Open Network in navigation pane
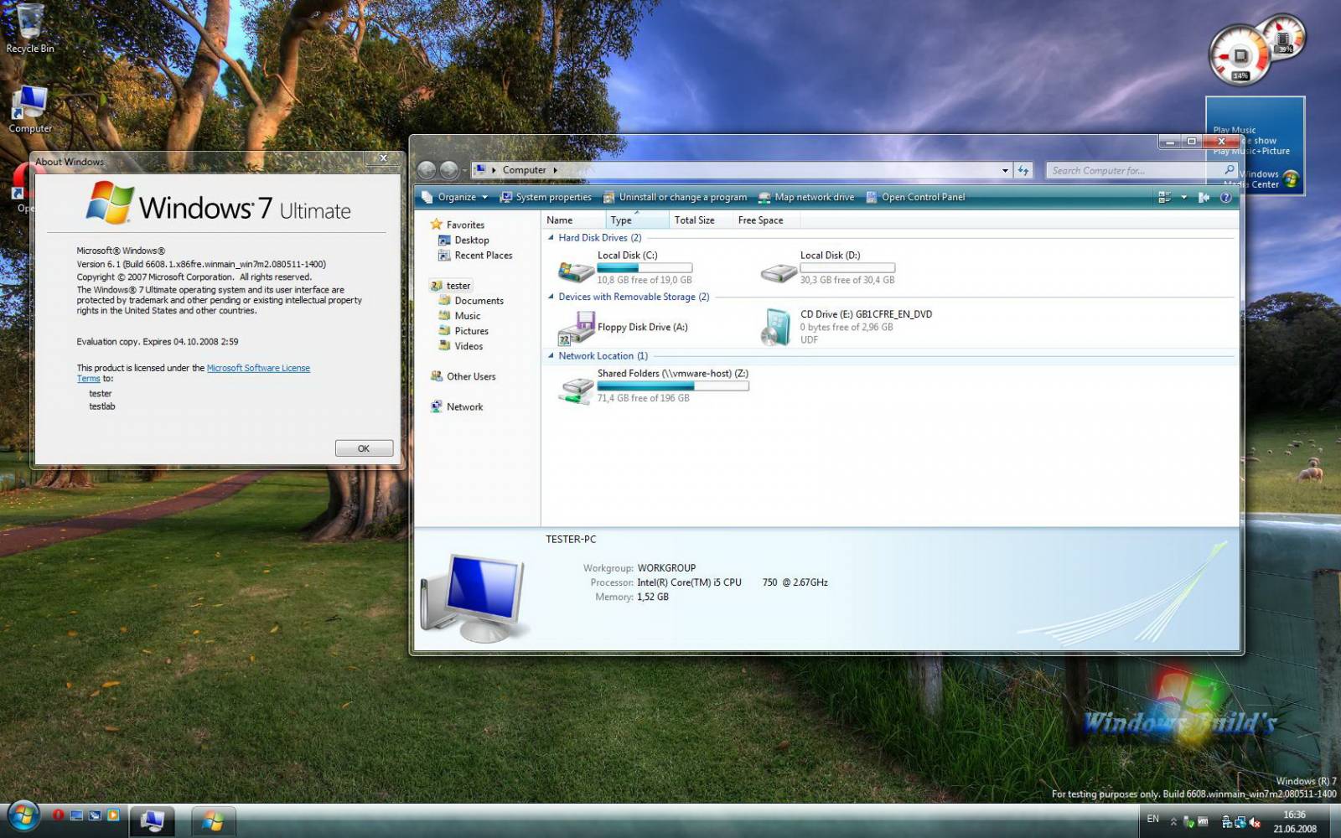1341x838 pixels. tap(457, 406)
